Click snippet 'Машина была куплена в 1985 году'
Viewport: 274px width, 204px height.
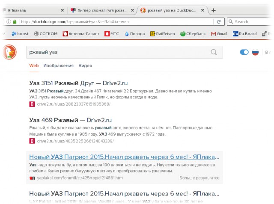tap(64, 134)
